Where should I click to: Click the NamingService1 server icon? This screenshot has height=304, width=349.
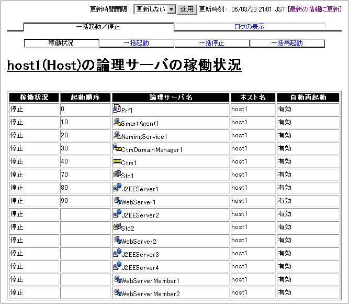117,135
